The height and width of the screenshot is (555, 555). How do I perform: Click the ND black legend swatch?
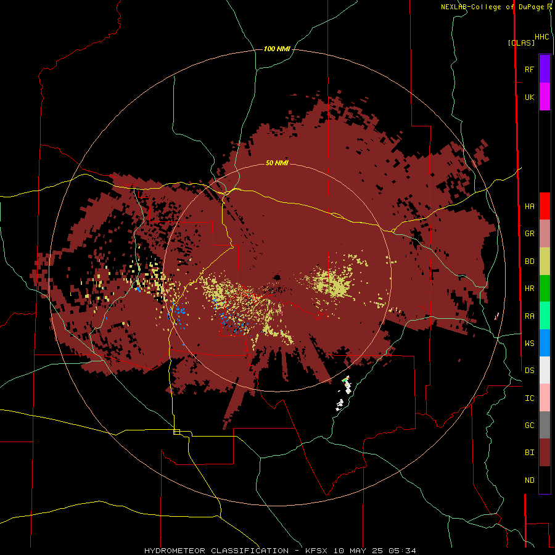[545, 480]
